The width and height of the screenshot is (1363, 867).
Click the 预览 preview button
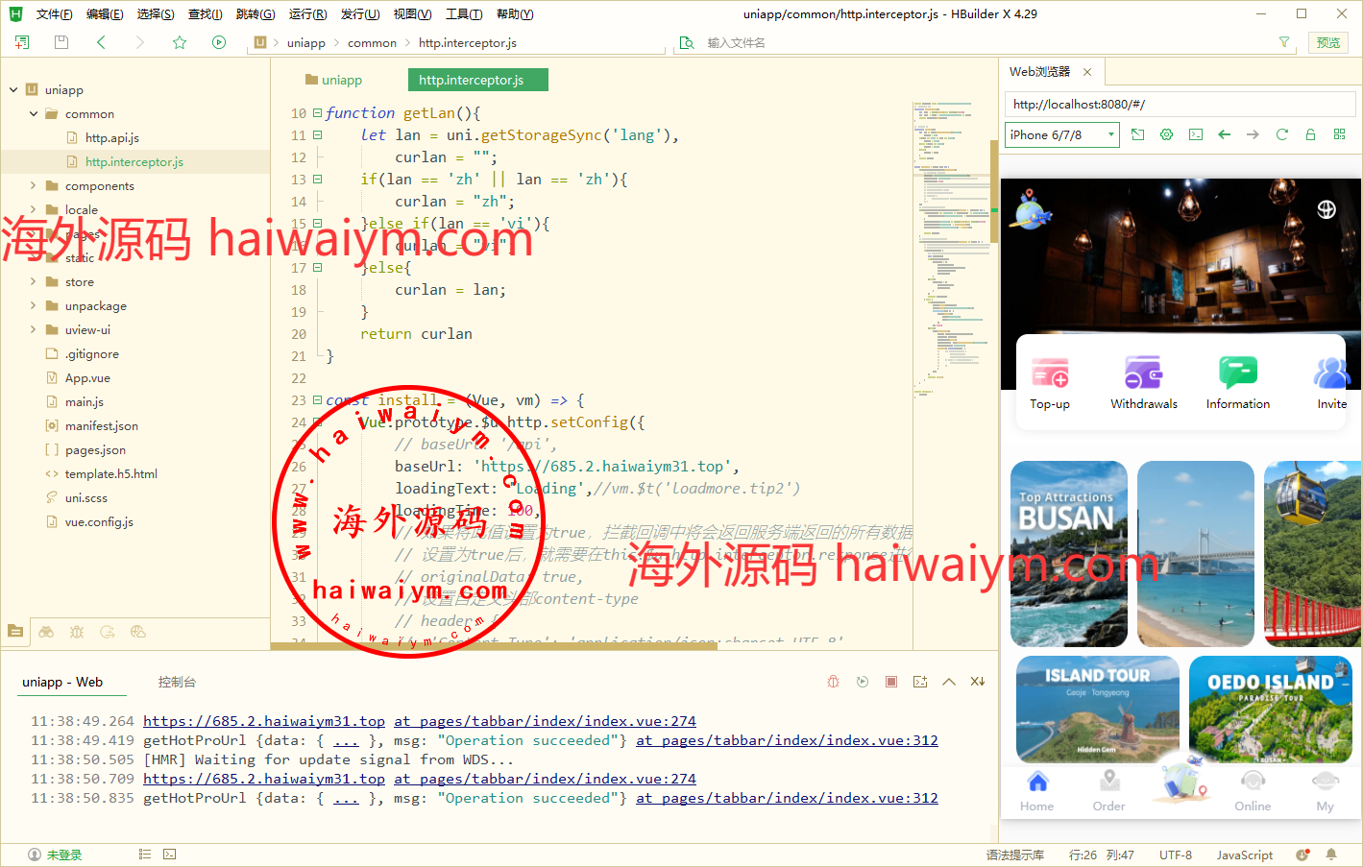coord(1328,42)
